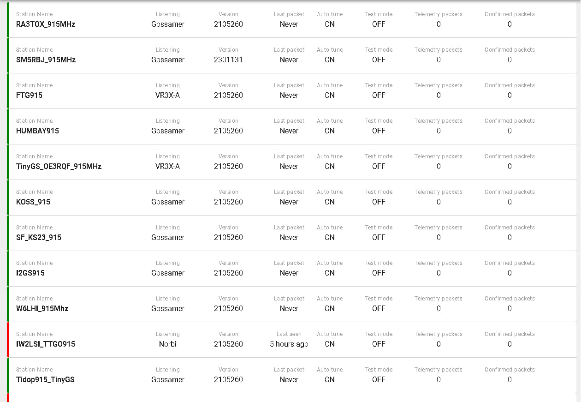Select the KO5S_915 station

(33, 202)
